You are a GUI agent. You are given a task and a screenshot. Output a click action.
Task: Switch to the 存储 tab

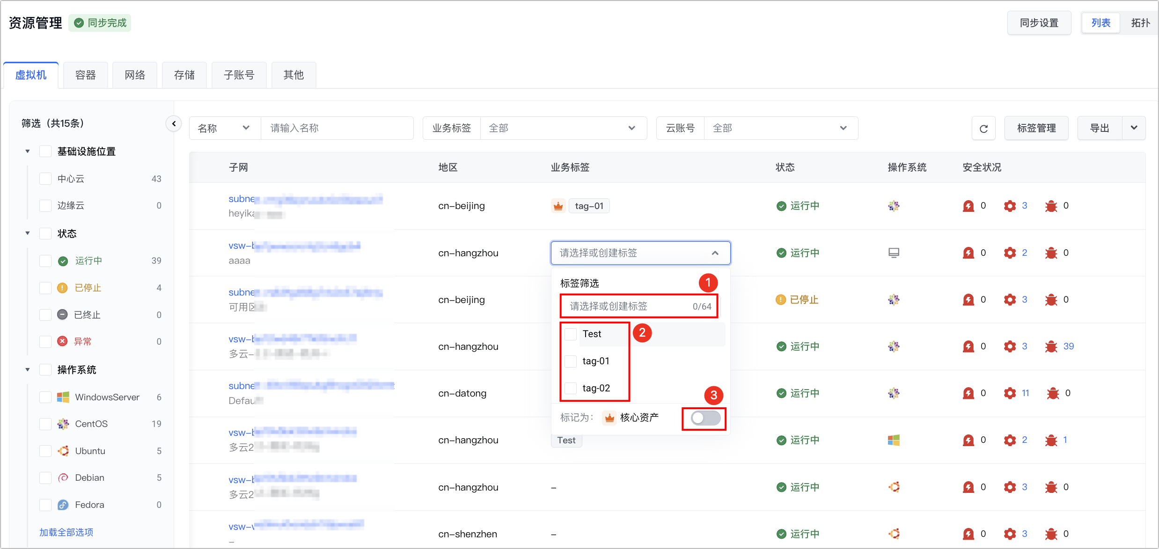(184, 75)
